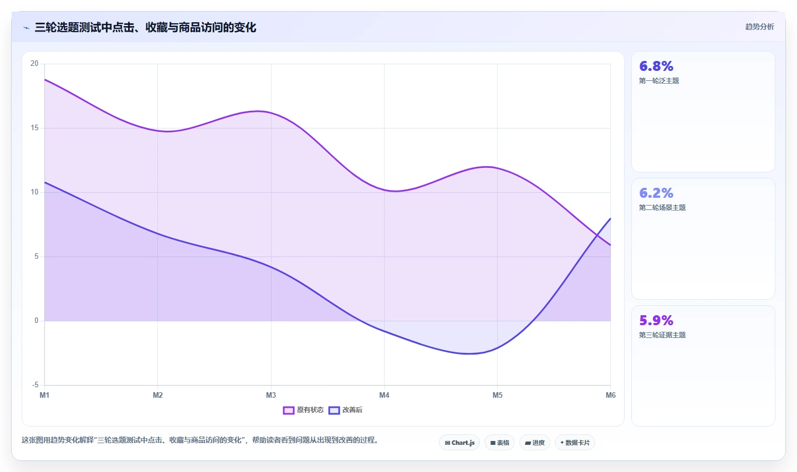
Task: Click the M5 x-axis label
Action: click(498, 395)
